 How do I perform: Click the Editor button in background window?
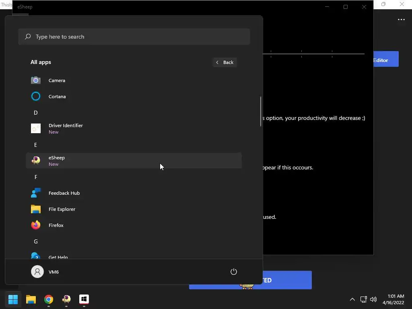coord(386,59)
